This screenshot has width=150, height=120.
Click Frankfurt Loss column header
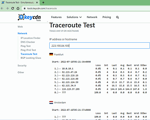coord(98,65)
